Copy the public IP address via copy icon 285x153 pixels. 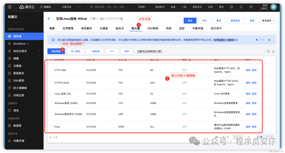(x=122, y=19)
